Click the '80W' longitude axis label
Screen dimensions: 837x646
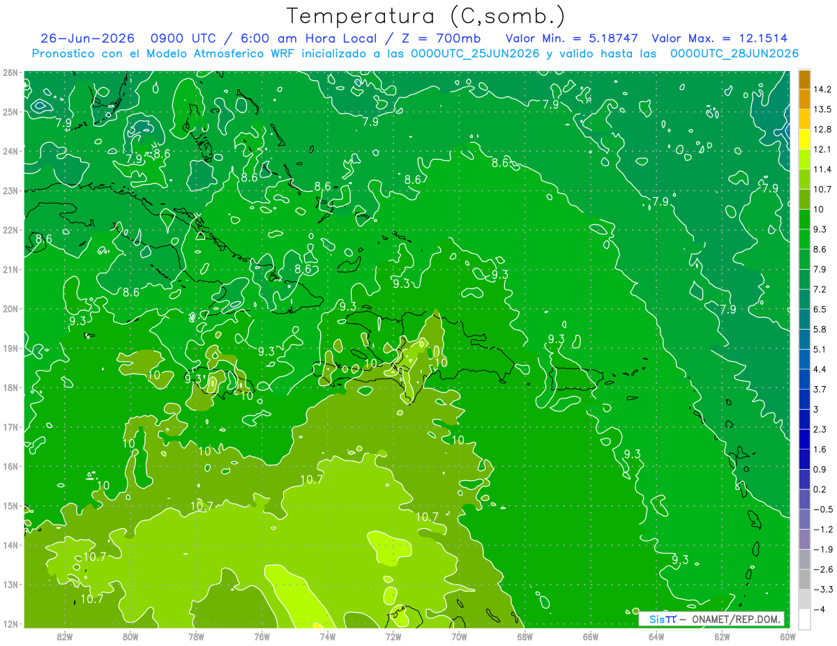130,636
